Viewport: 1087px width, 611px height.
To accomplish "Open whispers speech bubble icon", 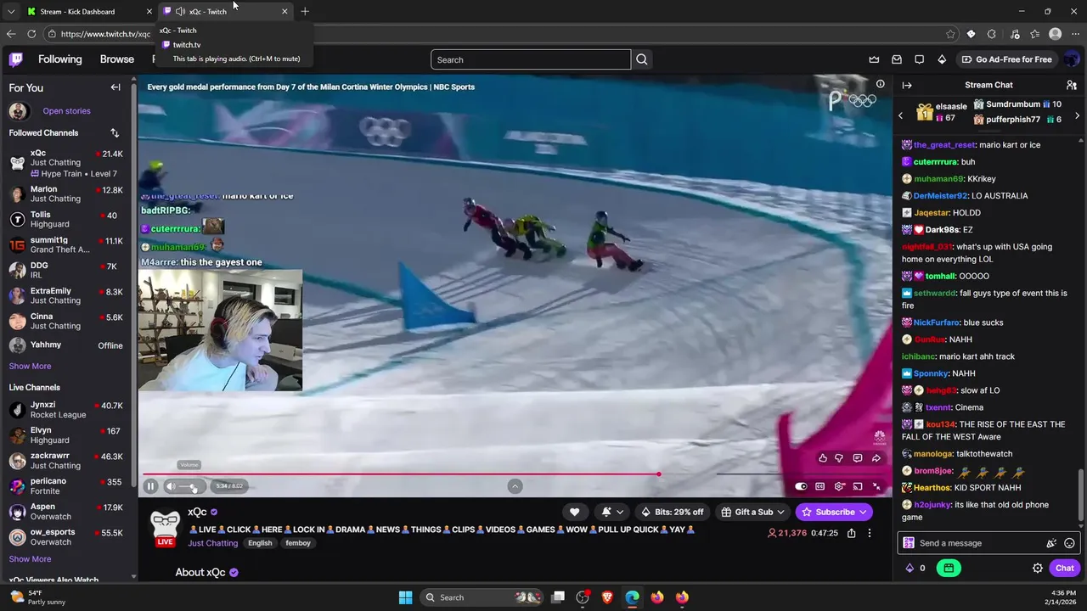I will (920, 59).
